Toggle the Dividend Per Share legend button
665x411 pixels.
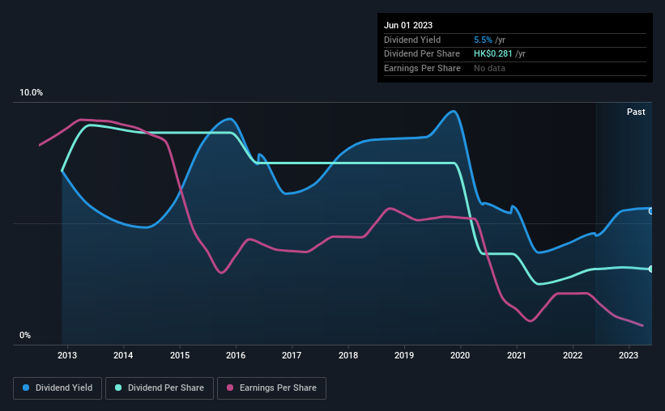coord(160,388)
